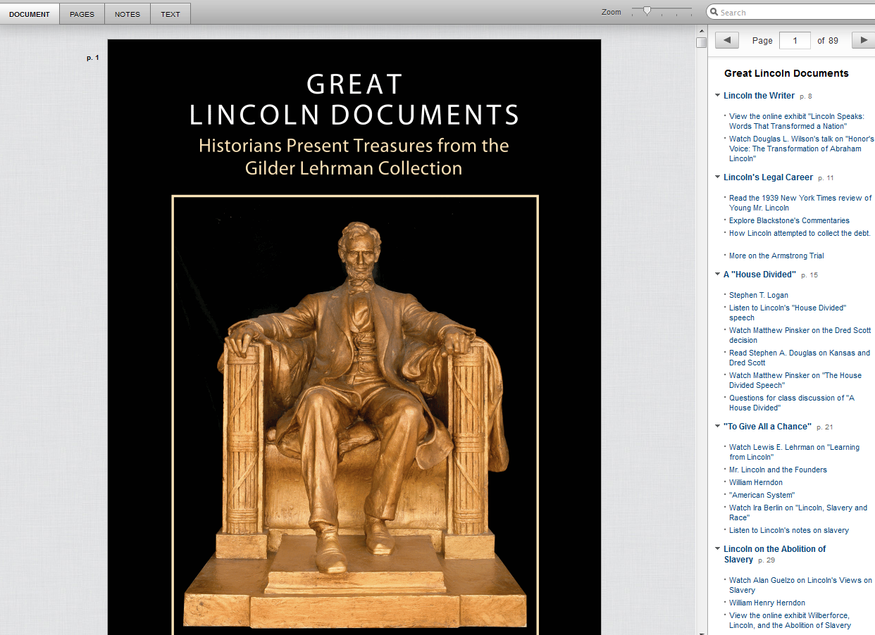
Task: Watch Douglas L. Wilson's talk link
Action: point(801,149)
